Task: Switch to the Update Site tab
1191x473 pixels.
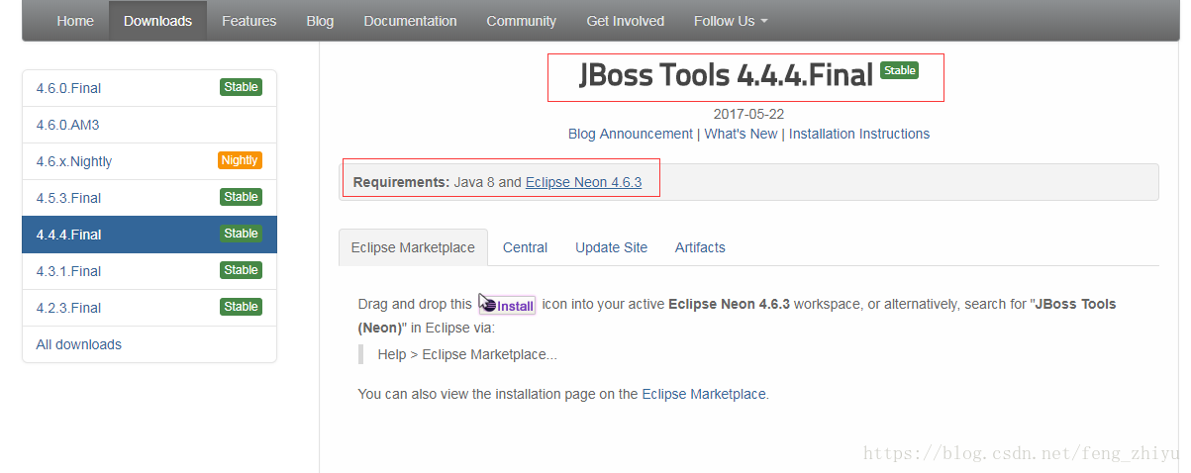Action: pos(611,247)
